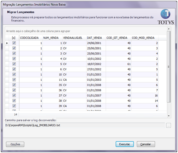Select date cell 01/01/2007
Viewport: 178px width, 153px height.
[x=96, y=96]
